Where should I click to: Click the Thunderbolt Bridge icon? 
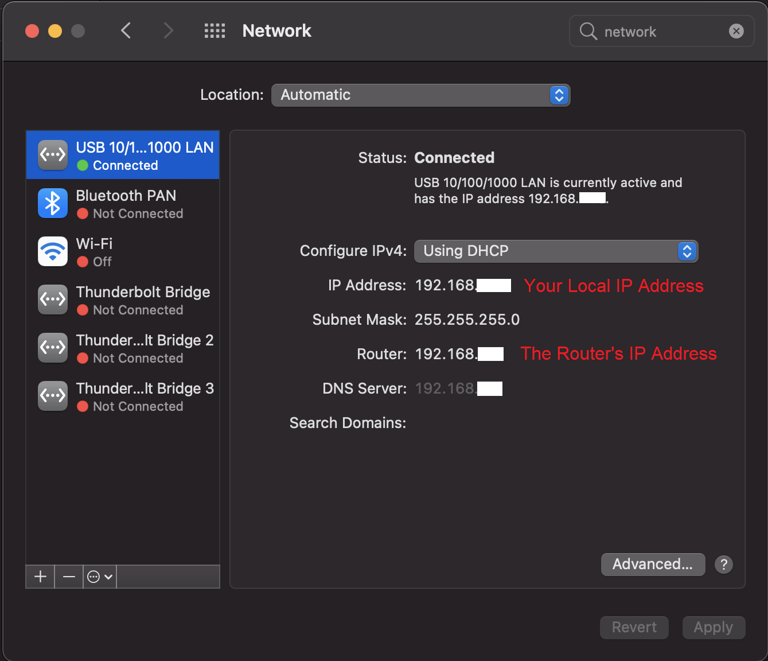(53, 300)
